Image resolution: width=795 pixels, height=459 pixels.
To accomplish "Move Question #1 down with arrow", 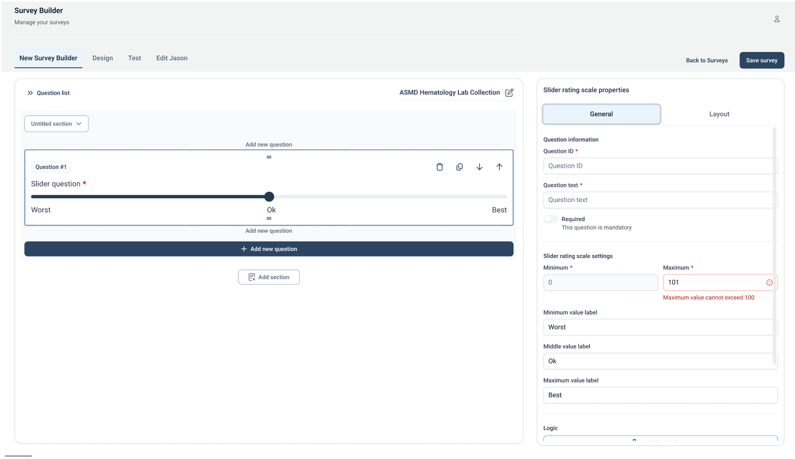I will coord(479,167).
